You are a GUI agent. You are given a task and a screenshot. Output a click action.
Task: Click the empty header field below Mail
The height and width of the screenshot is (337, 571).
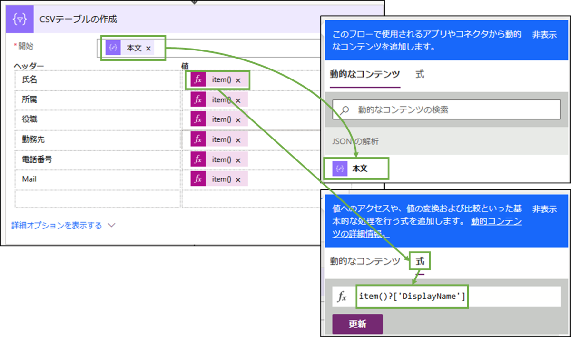(98, 199)
